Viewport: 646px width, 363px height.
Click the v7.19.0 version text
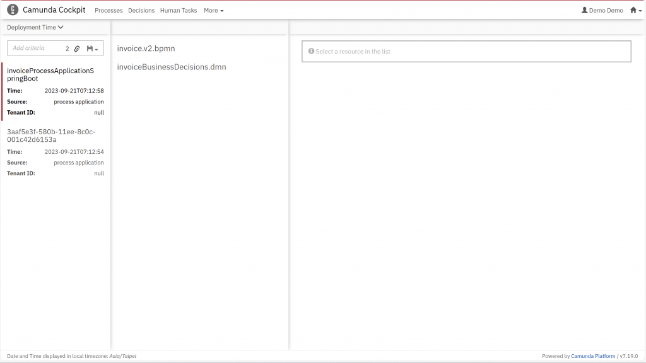click(629, 356)
